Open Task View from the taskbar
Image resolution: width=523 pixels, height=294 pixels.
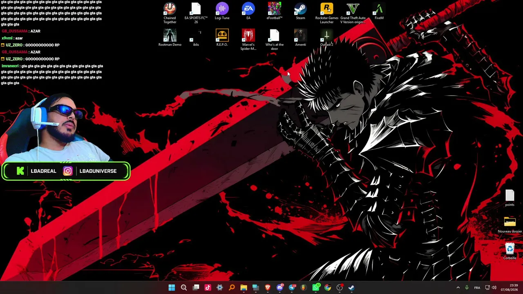tap(196, 287)
